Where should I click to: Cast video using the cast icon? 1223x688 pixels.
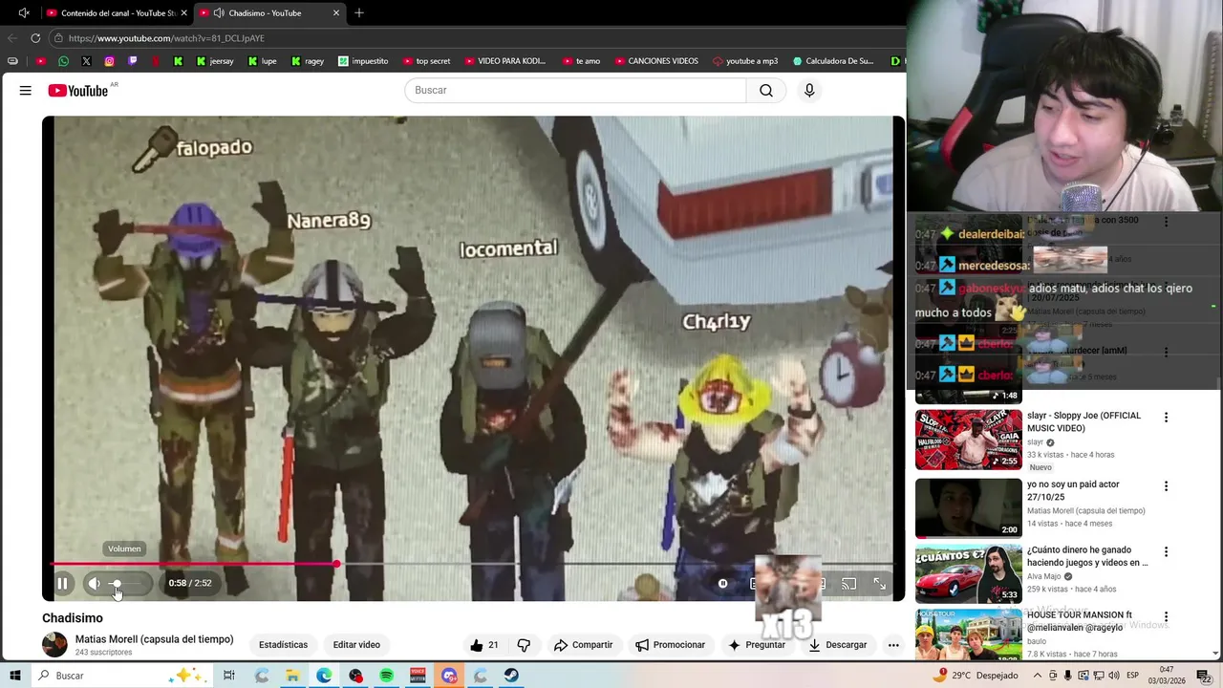click(x=848, y=583)
